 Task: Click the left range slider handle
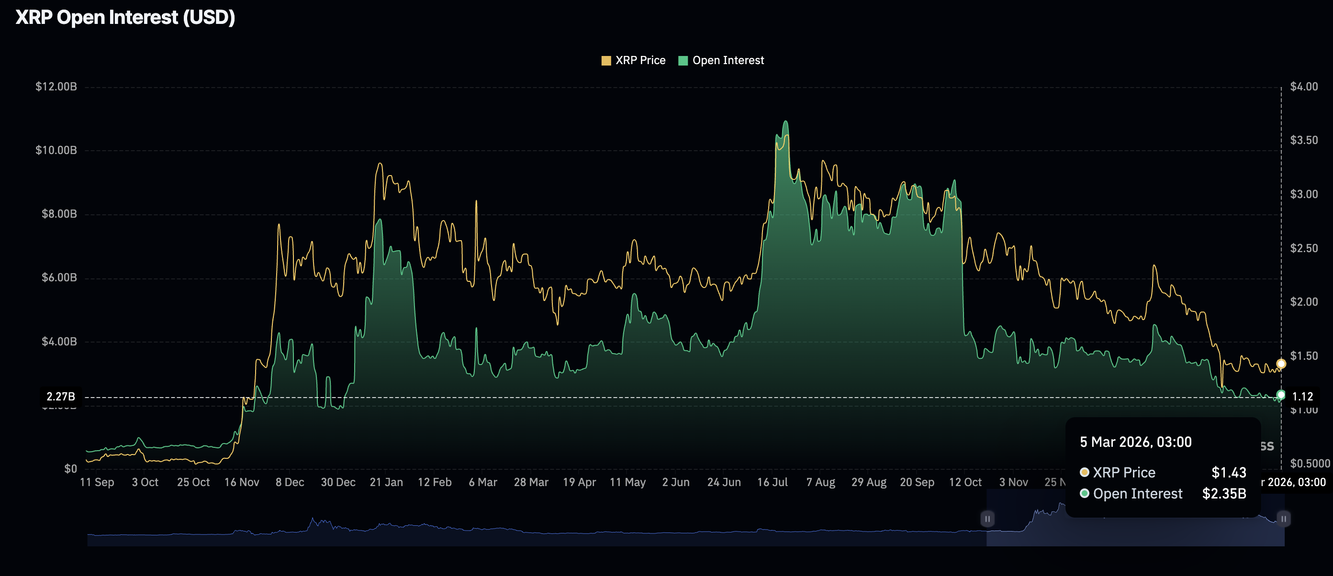987,519
